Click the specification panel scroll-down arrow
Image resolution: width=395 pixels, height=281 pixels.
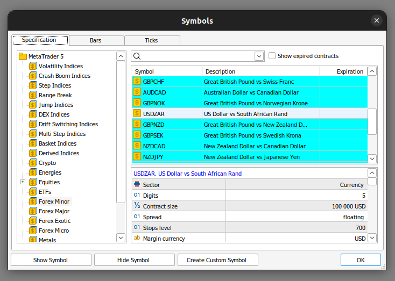click(x=372, y=237)
